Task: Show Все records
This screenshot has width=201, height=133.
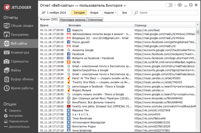Action: (125, 13)
